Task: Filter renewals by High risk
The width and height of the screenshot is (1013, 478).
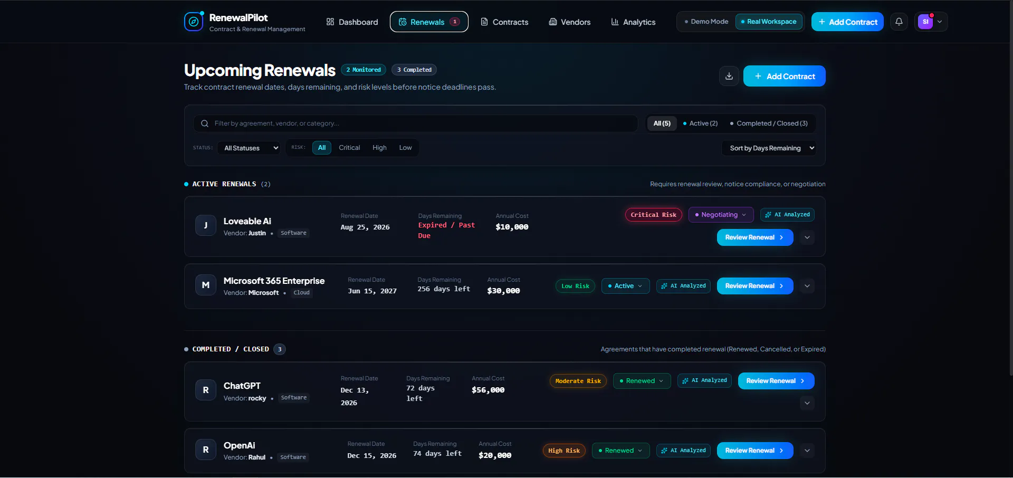Action: [379, 148]
